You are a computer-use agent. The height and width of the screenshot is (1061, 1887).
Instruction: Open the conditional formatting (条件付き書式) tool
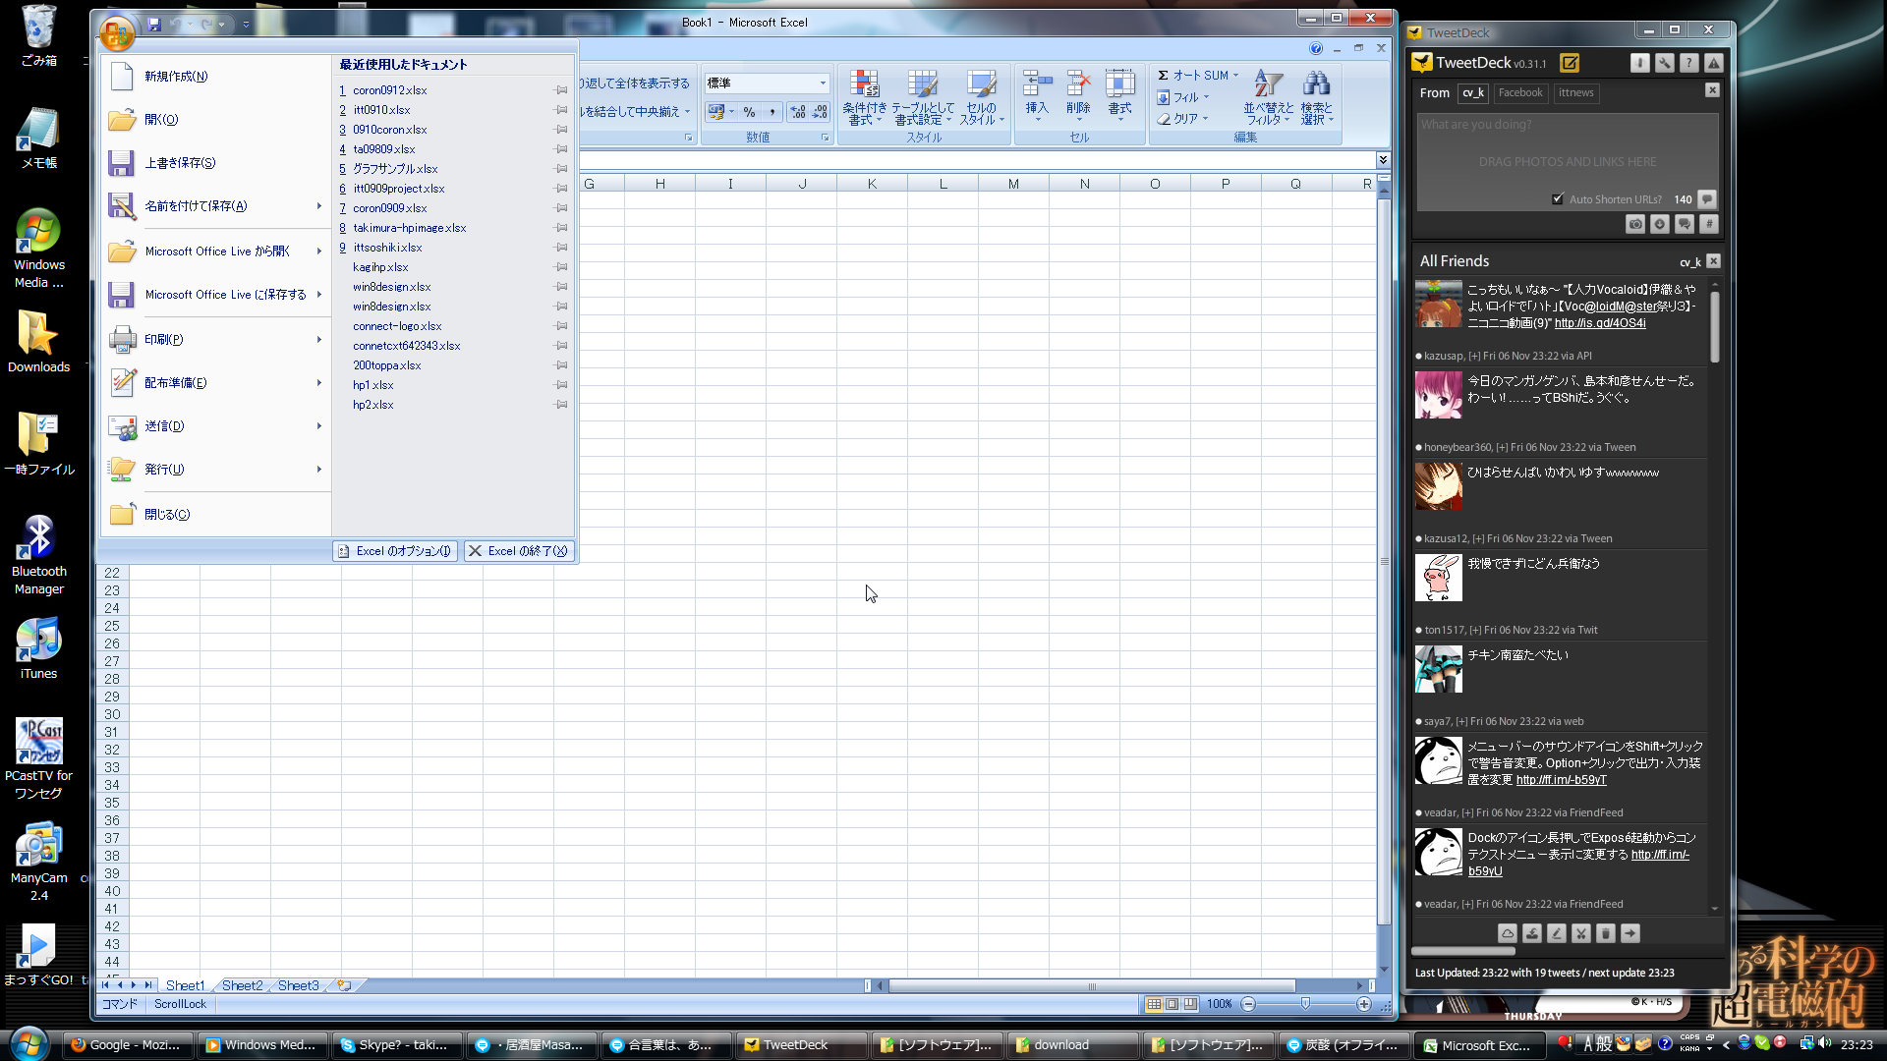pos(864,98)
